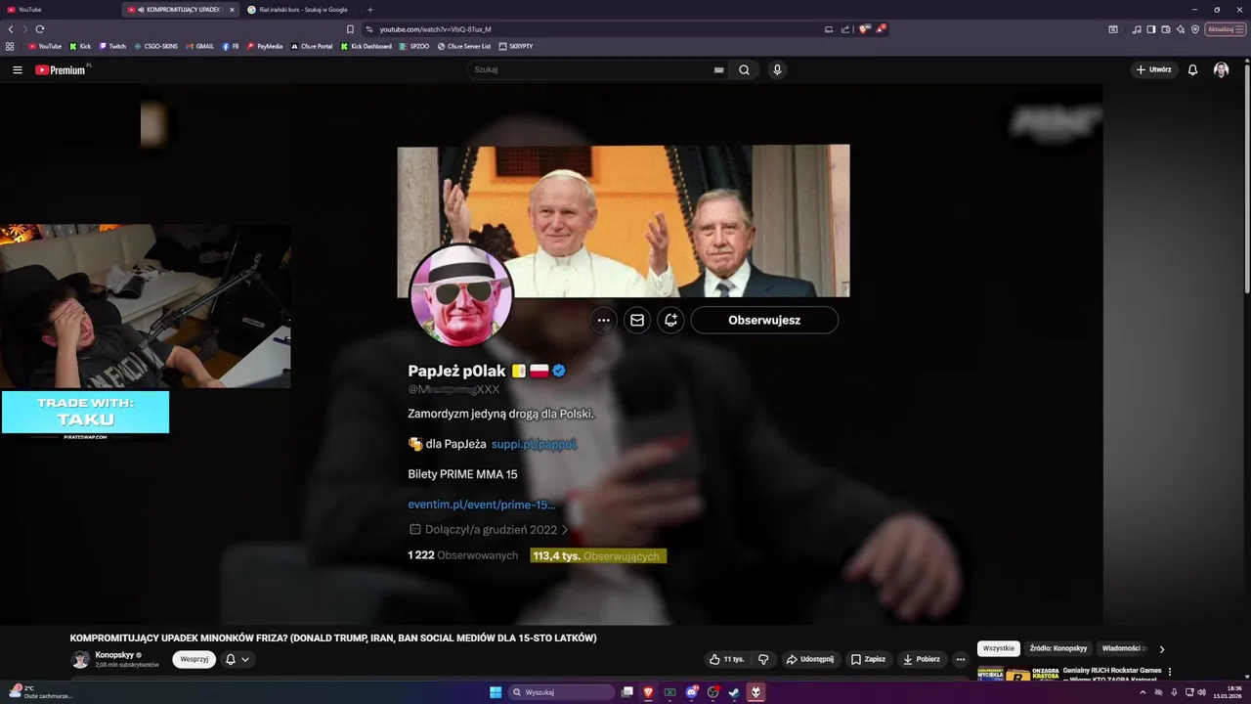Dislike the video with thumbs down
The height and width of the screenshot is (704, 1251).
click(x=763, y=659)
